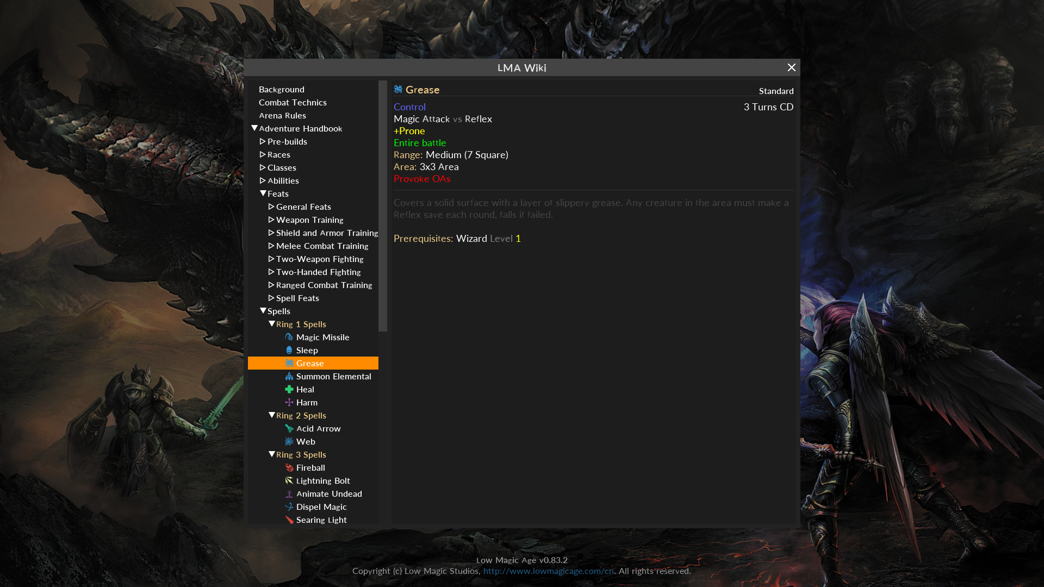Collapse the Feats tree arrow
Image resolution: width=1044 pixels, height=587 pixels.
pos(263,193)
